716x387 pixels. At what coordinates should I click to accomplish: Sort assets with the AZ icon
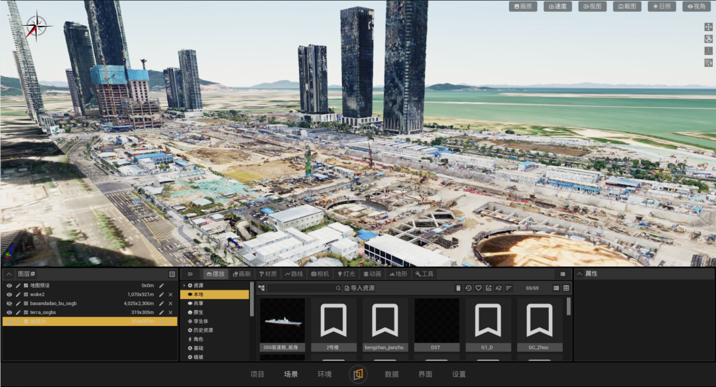pos(498,288)
